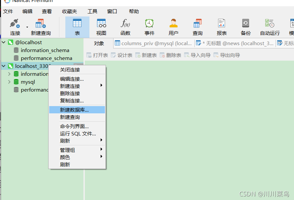Viewport: 294px width, 200px height.
Task: Select the localhost_3306 connection icon
Action: [11, 66]
